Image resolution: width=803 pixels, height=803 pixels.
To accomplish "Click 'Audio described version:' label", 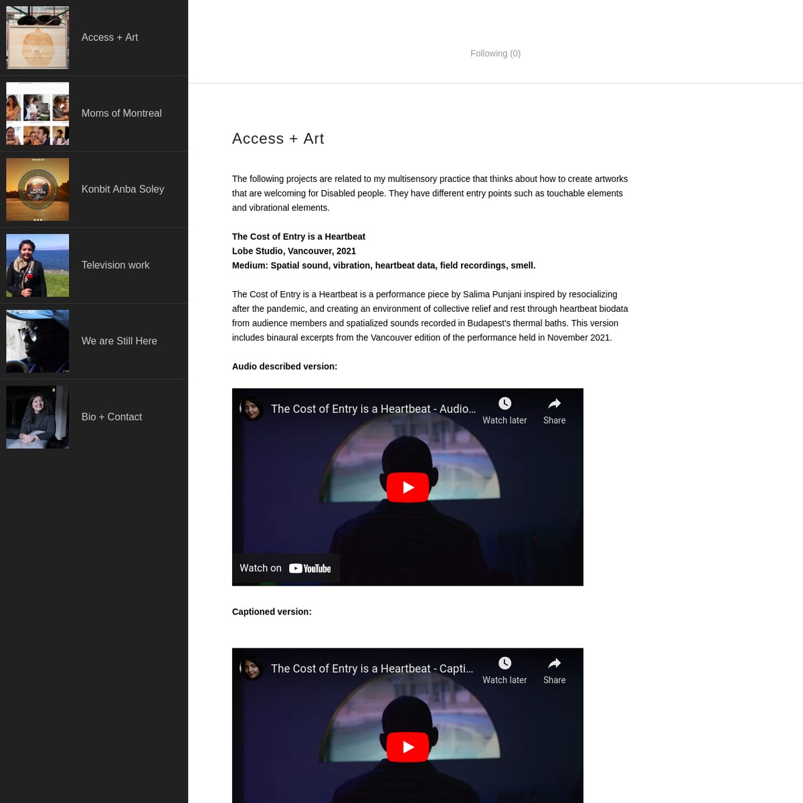I will click(x=284, y=367).
